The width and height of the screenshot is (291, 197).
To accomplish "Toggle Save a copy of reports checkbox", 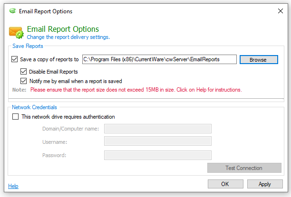I will pos(14,59).
